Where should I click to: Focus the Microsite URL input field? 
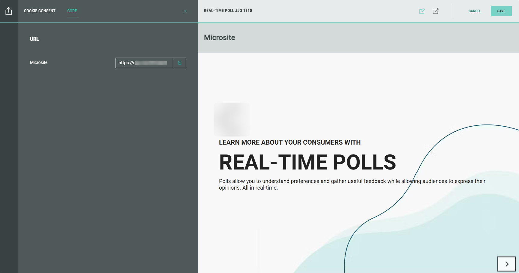click(x=144, y=63)
